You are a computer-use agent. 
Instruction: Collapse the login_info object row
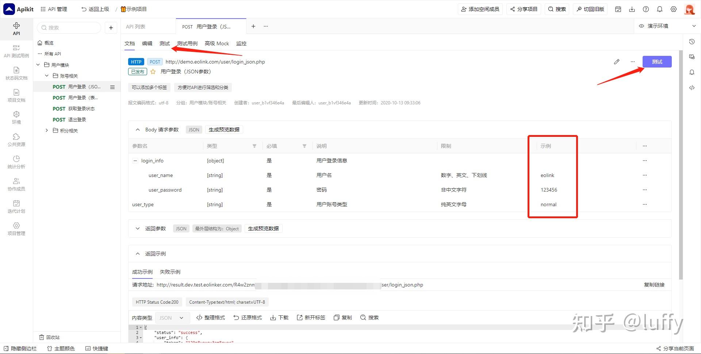pos(135,161)
